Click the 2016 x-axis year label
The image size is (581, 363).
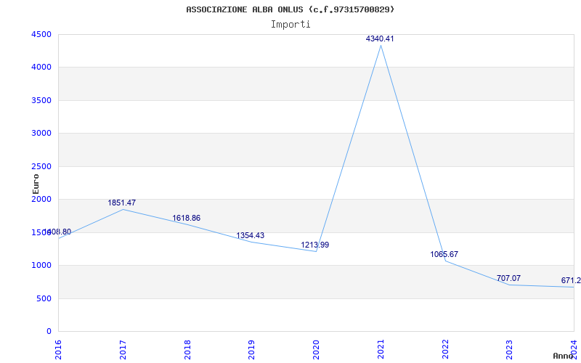58,349
